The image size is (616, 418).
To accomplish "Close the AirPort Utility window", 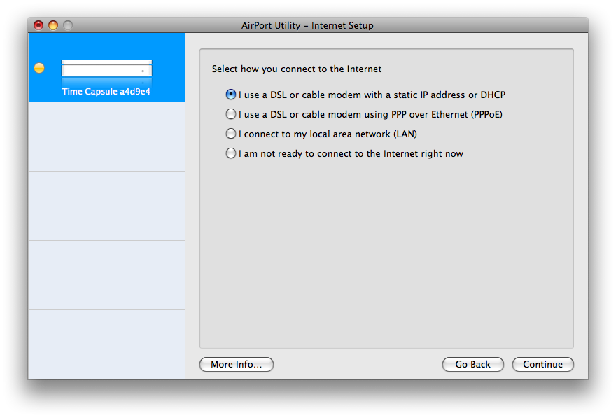I will (x=38, y=25).
